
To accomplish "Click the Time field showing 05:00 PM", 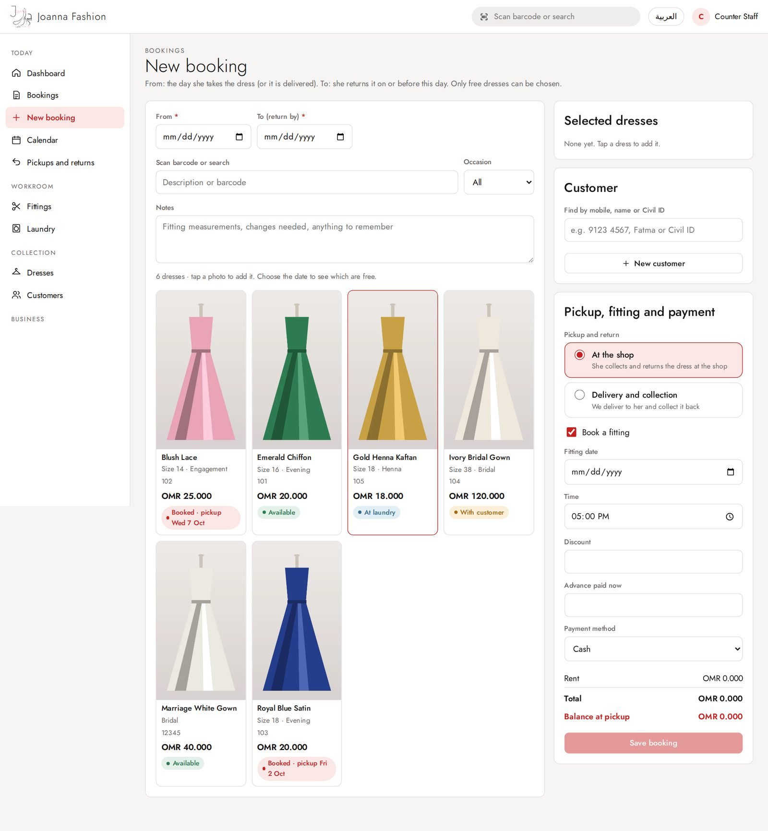I will 653,517.
